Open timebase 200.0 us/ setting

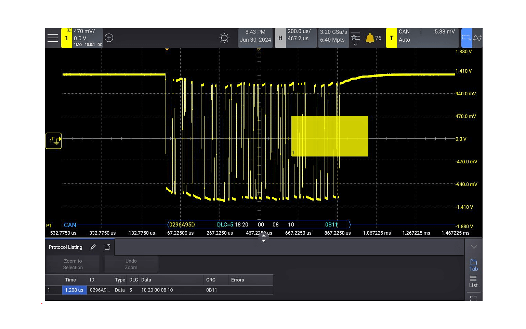point(299,31)
